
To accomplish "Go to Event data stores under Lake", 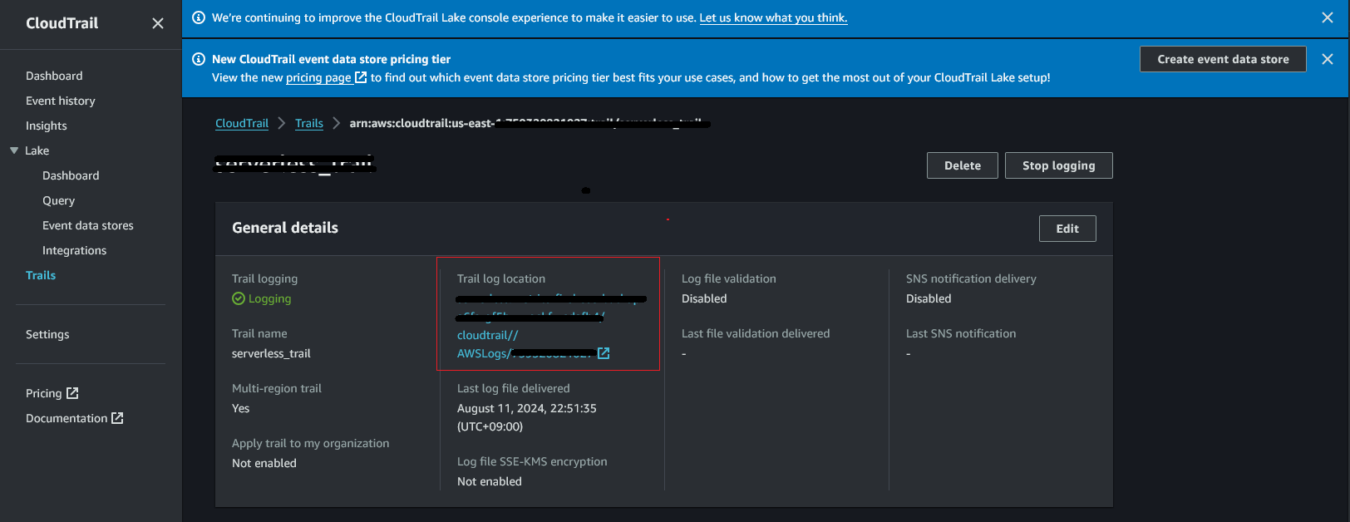I will click(x=87, y=225).
